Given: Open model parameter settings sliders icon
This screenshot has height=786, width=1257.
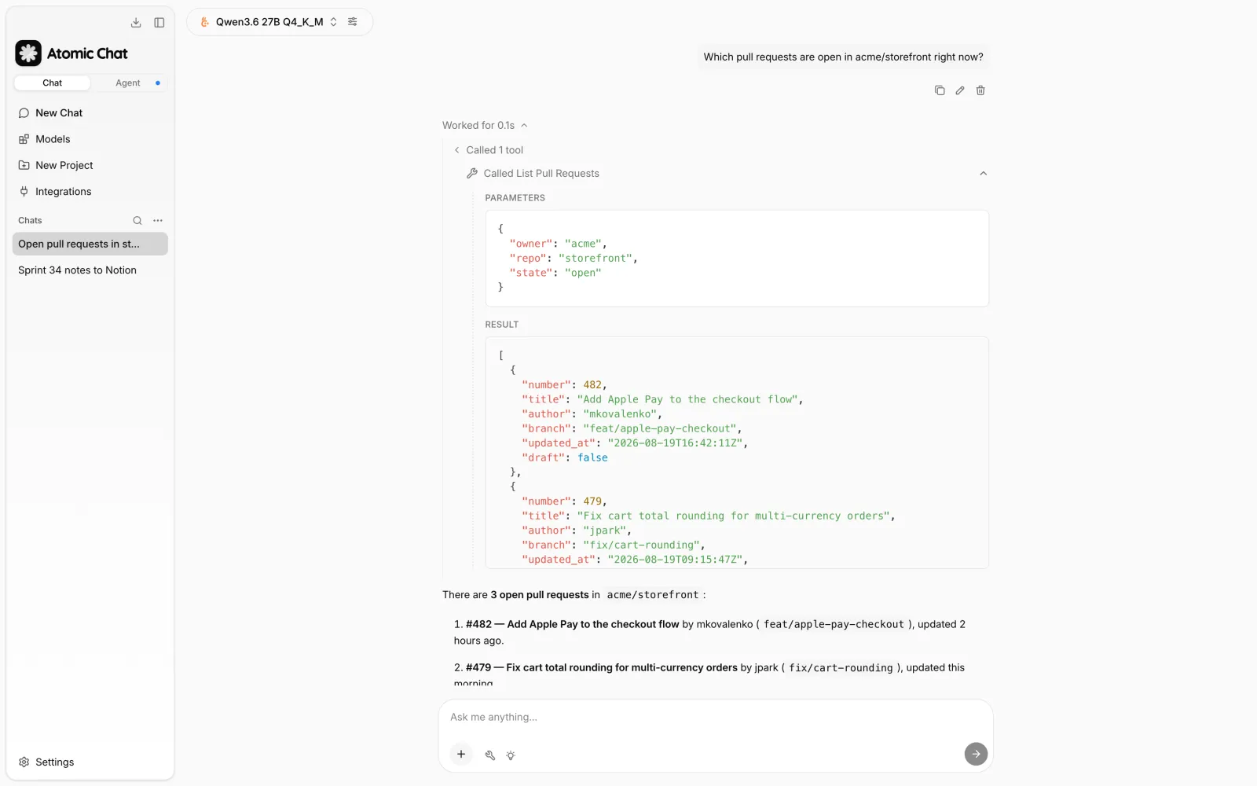Looking at the screenshot, I should pyautogui.click(x=353, y=22).
